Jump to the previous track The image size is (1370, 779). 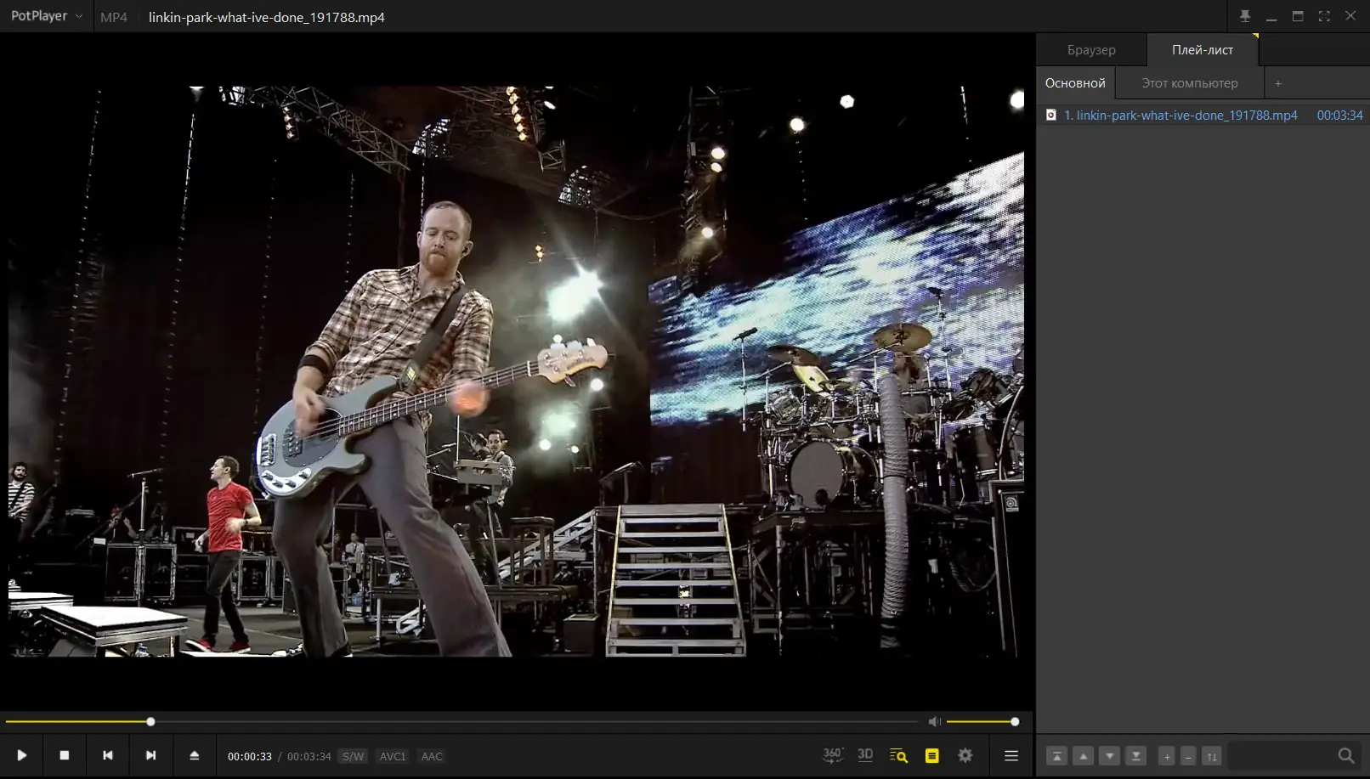tap(108, 755)
